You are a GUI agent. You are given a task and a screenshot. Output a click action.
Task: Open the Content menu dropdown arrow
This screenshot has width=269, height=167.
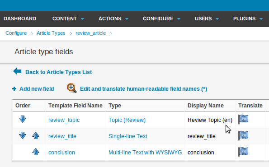coord(83,19)
